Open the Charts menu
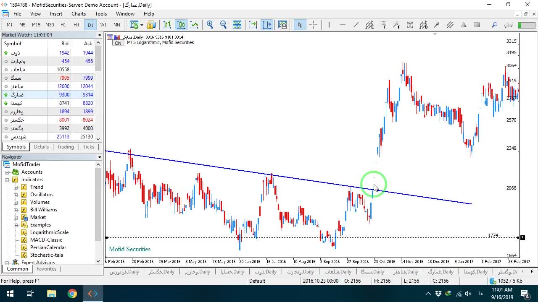538x302 pixels. point(79,14)
